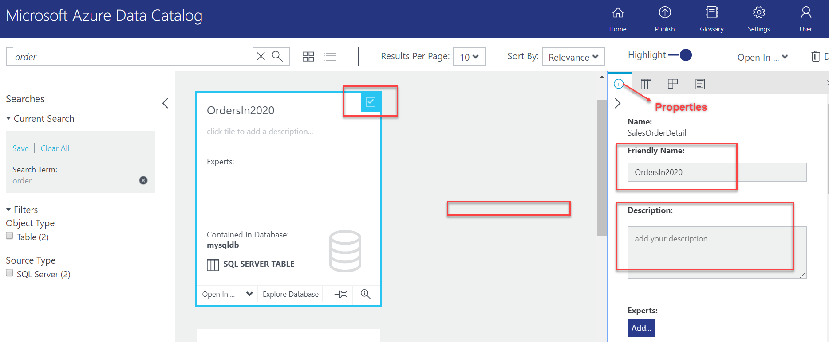Switch results to list view
The height and width of the screenshot is (342, 829).
pos(330,57)
